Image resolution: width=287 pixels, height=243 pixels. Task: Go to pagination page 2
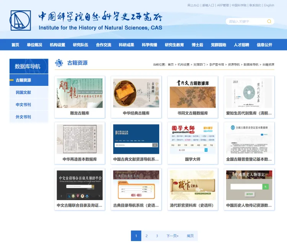tap(147, 236)
